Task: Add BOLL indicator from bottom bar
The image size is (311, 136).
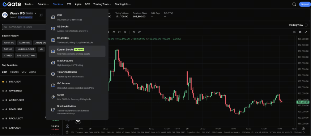Action: 103,132
